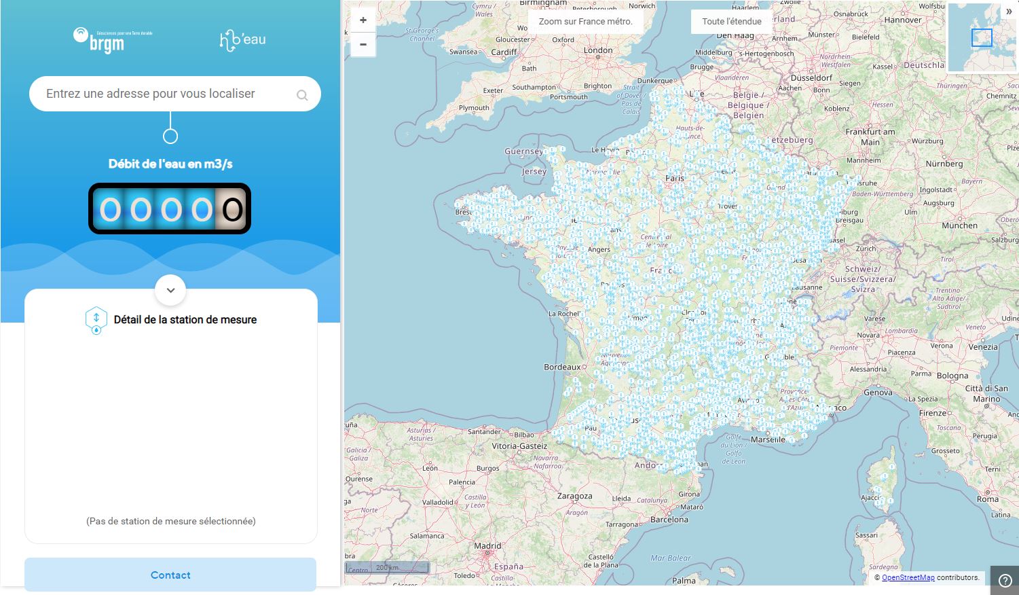
Task: Expand the panel with the chevron-down button
Action: (170, 291)
